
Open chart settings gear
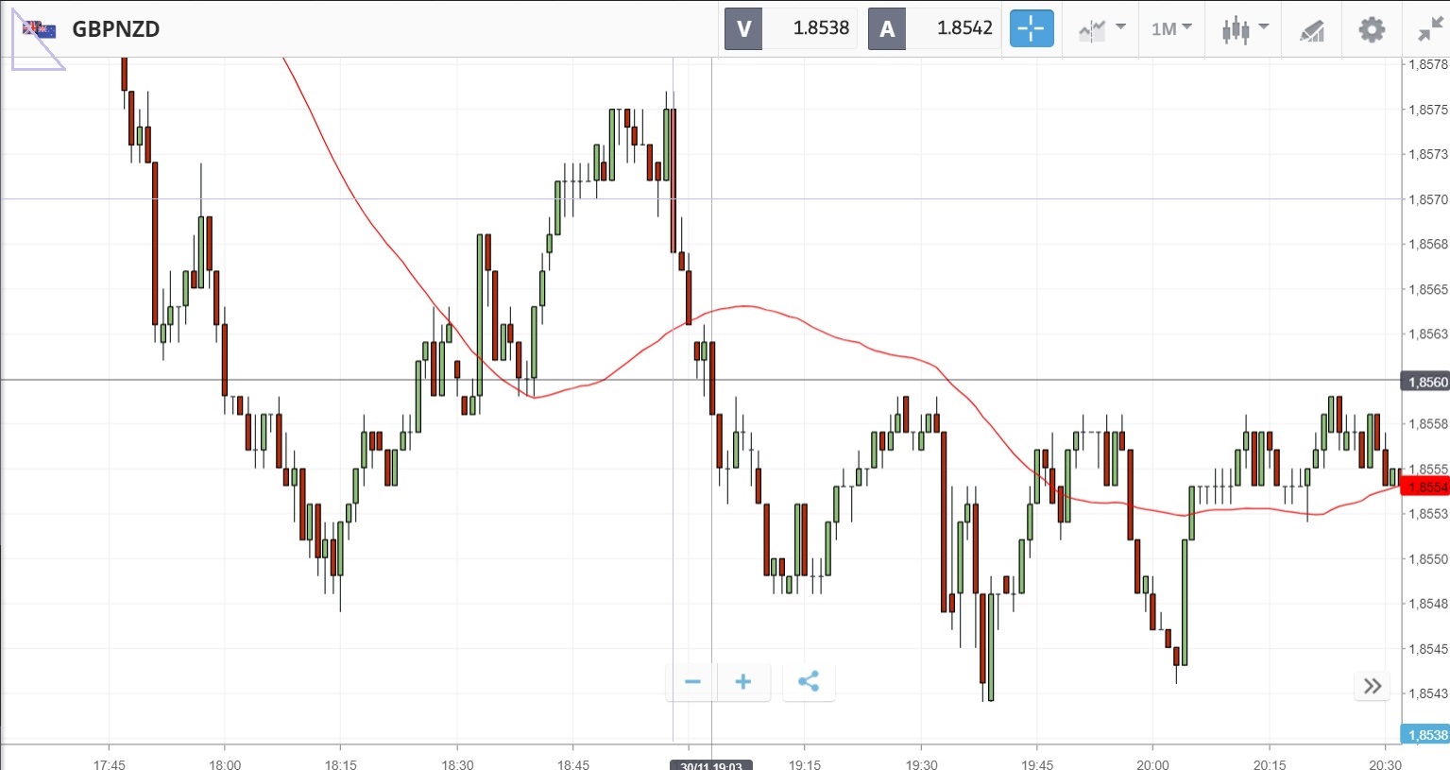[x=1372, y=29]
